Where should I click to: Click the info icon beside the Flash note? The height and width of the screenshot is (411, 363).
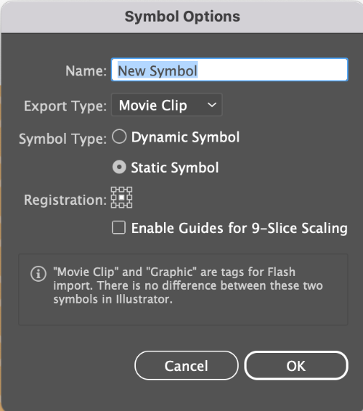point(38,274)
